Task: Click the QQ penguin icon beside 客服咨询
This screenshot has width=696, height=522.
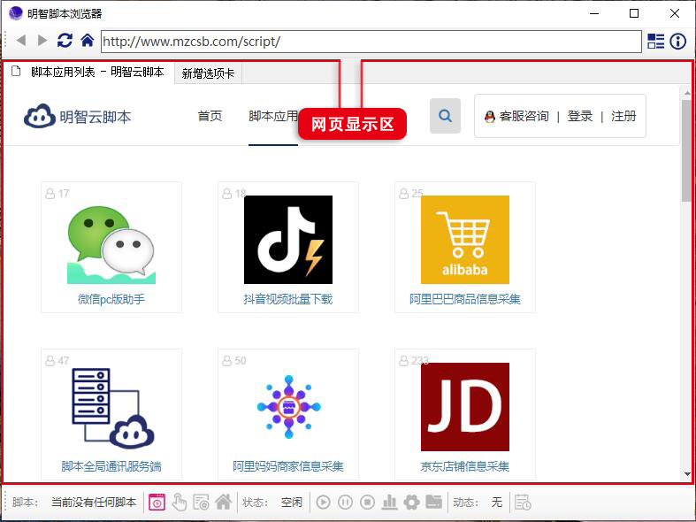Action: click(490, 117)
